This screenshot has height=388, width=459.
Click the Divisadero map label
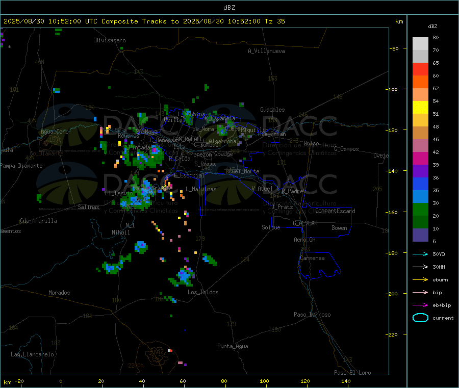coord(110,40)
